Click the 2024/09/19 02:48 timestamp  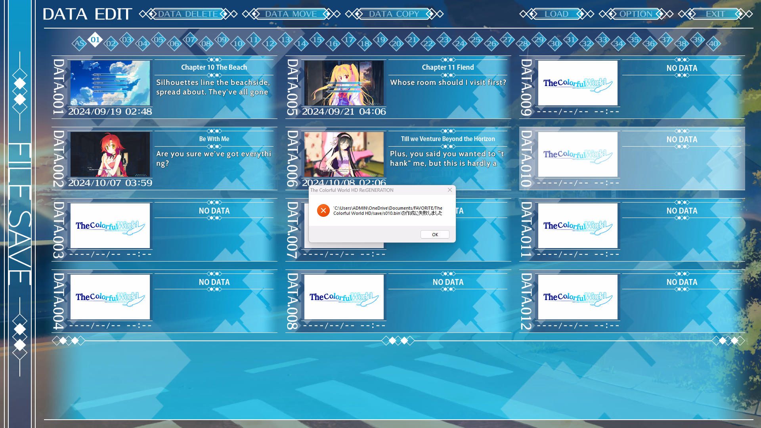click(110, 111)
